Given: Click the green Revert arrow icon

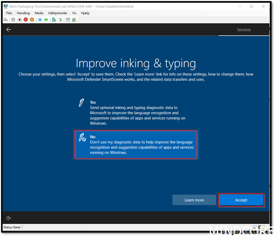Looking at the screenshot, I should coord(60,20).
